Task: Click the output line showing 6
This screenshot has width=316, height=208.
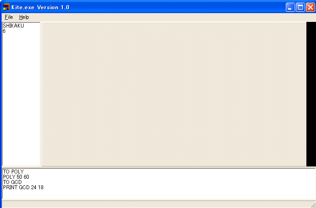Action: (x=4, y=31)
